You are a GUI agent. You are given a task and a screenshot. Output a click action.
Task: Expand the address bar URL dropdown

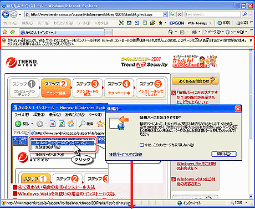(165, 14)
